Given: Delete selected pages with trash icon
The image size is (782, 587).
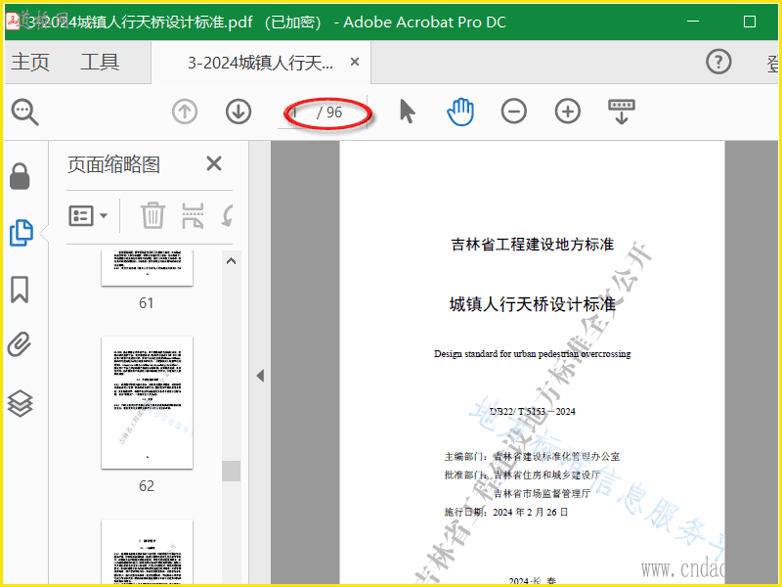Looking at the screenshot, I should [152, 215].
